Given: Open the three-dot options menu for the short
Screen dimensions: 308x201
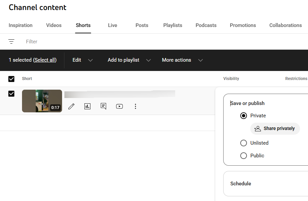Looking at the screenshot, I should coord(135,106).
